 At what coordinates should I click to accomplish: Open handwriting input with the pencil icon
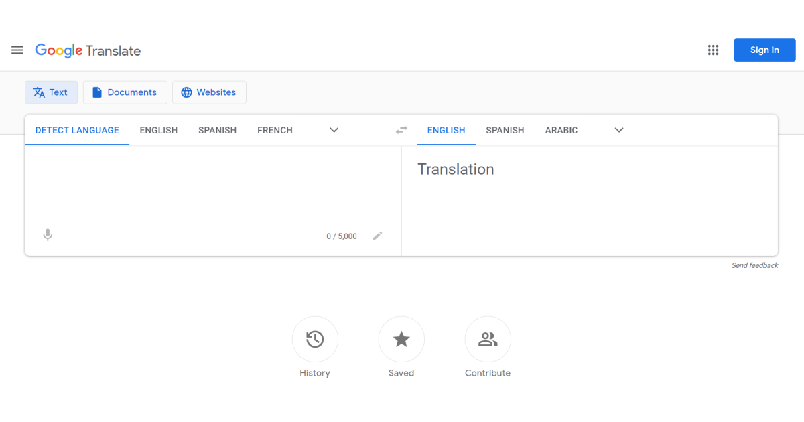pyautogui.click(x=377, y=235)
